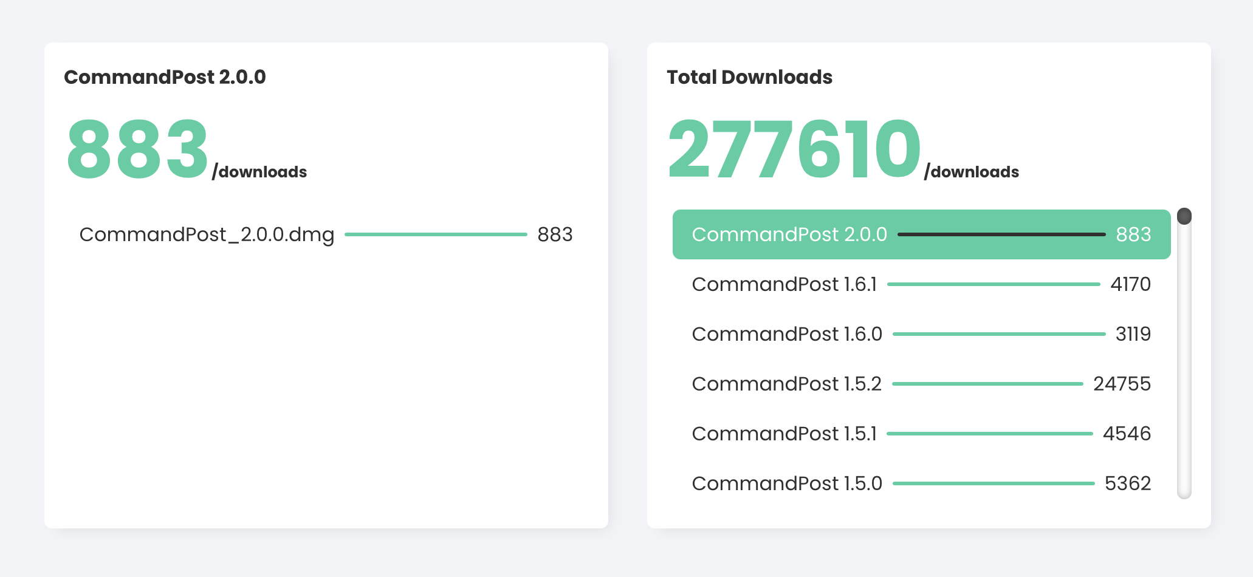1253x577 pixels.
Task: Click the CommandPost 2.0.0 card heading
Action: click(x=165, y=77)
